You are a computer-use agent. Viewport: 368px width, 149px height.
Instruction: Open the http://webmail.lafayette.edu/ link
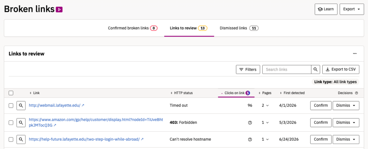pyautogui.click(x=56, y=106)
